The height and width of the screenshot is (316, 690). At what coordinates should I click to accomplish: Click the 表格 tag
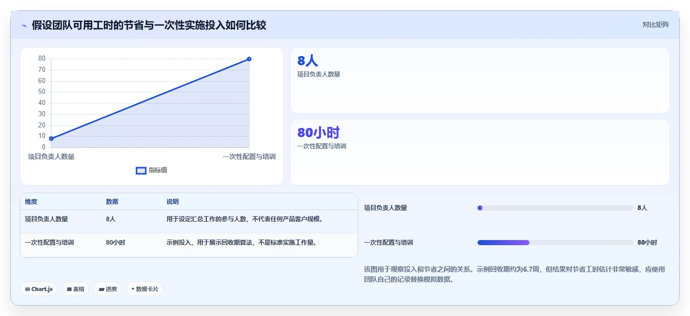(75, 289)
